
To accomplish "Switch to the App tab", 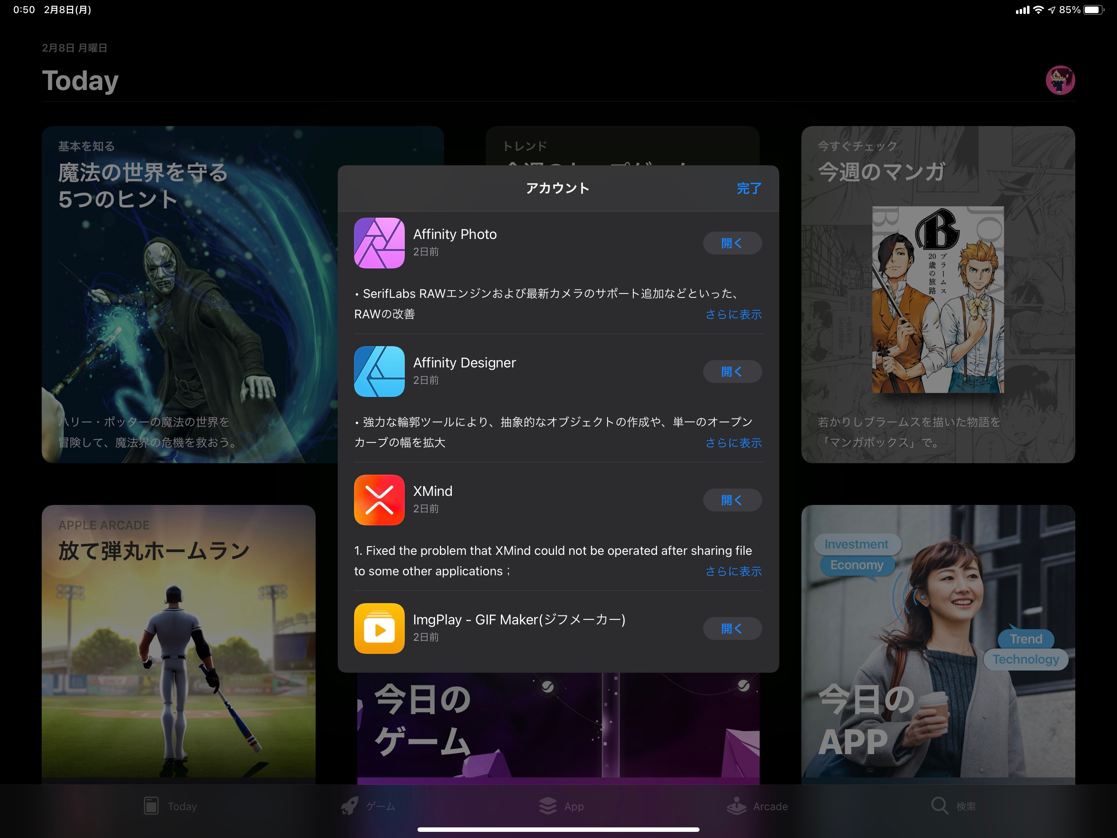I will (561, 806).
